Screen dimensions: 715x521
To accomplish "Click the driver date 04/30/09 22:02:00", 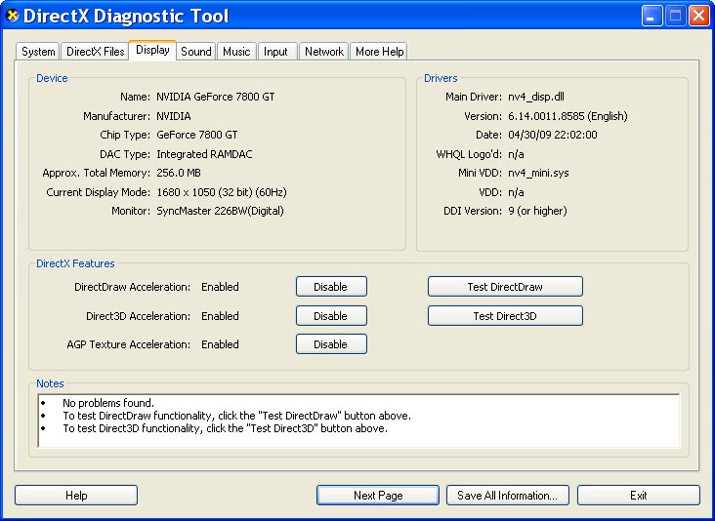I will (x=553, y=135).
